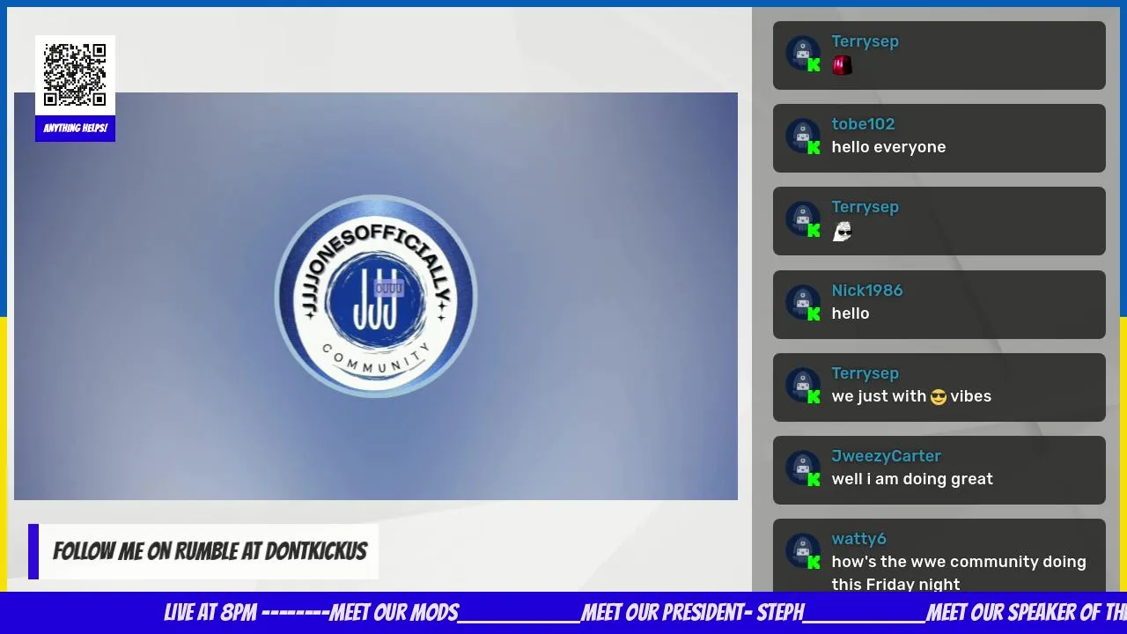Image resolution: width=1127 pixels, height=634 pixels.
Task: Click 'MEET OUR PRESIDENT- STEPH' ticker text
Action: 693,613
